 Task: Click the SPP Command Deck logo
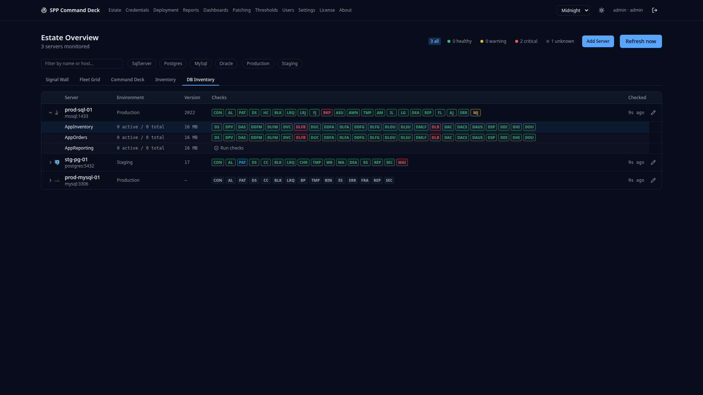pyautogui.click(x=70, y=10)
